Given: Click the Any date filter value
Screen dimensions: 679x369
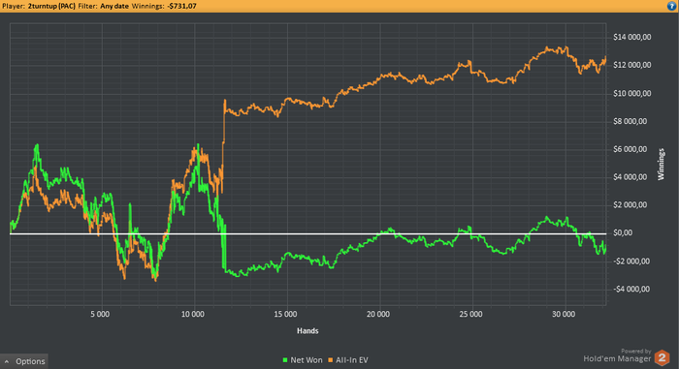Looking at the screenshot, I should point(114,6).
